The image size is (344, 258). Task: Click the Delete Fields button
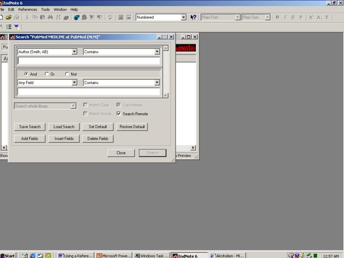click(x=98, y=139)
